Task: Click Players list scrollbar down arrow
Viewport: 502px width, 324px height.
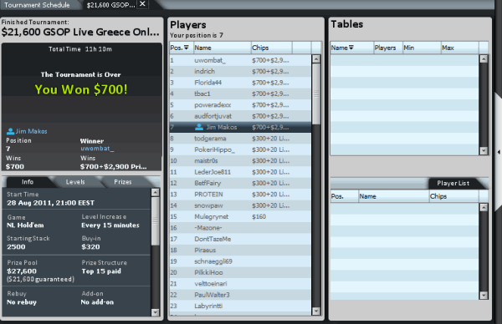Action: (x=316, y=311)
